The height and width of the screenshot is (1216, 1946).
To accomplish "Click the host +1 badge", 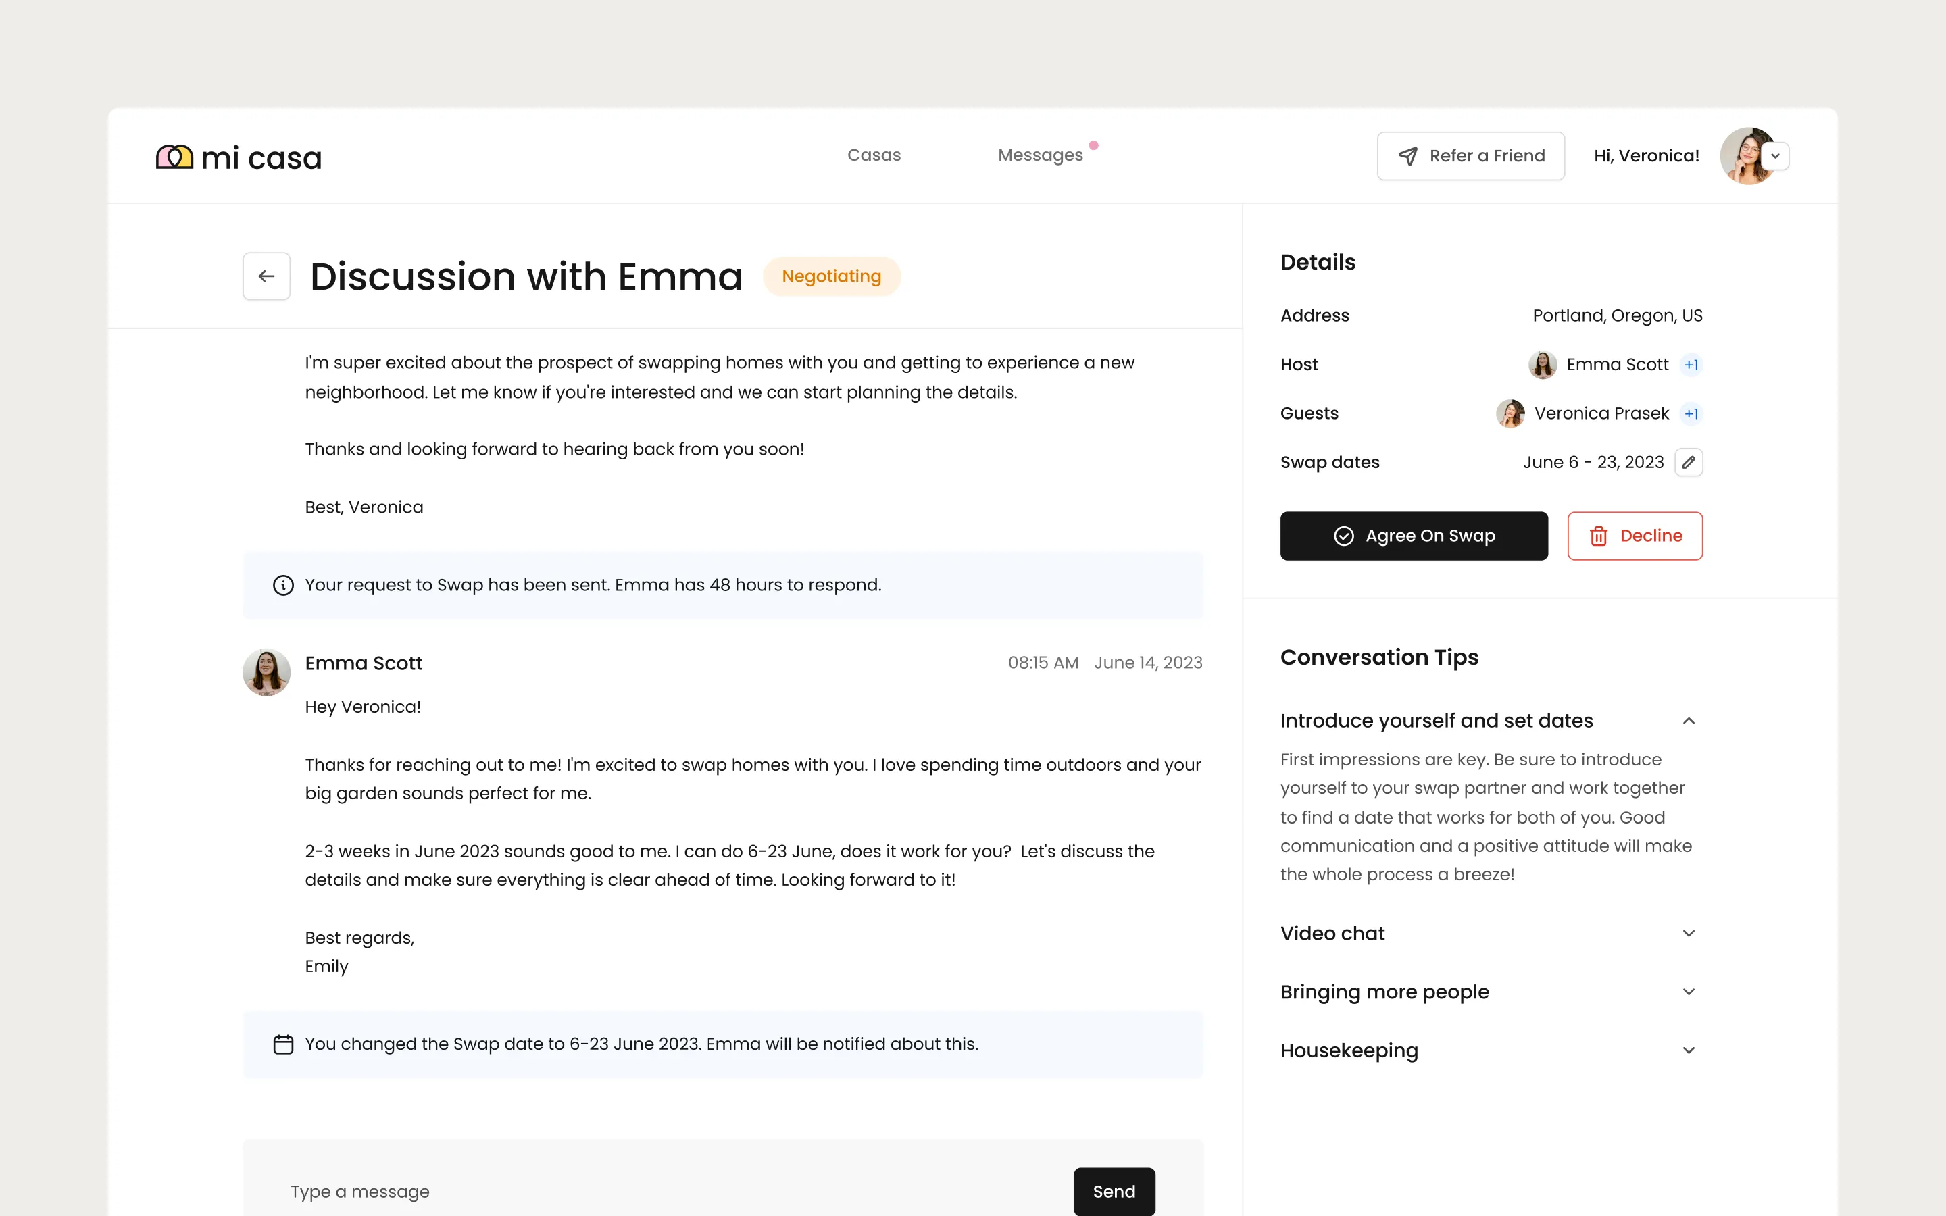I will [x=1691, y=365].
